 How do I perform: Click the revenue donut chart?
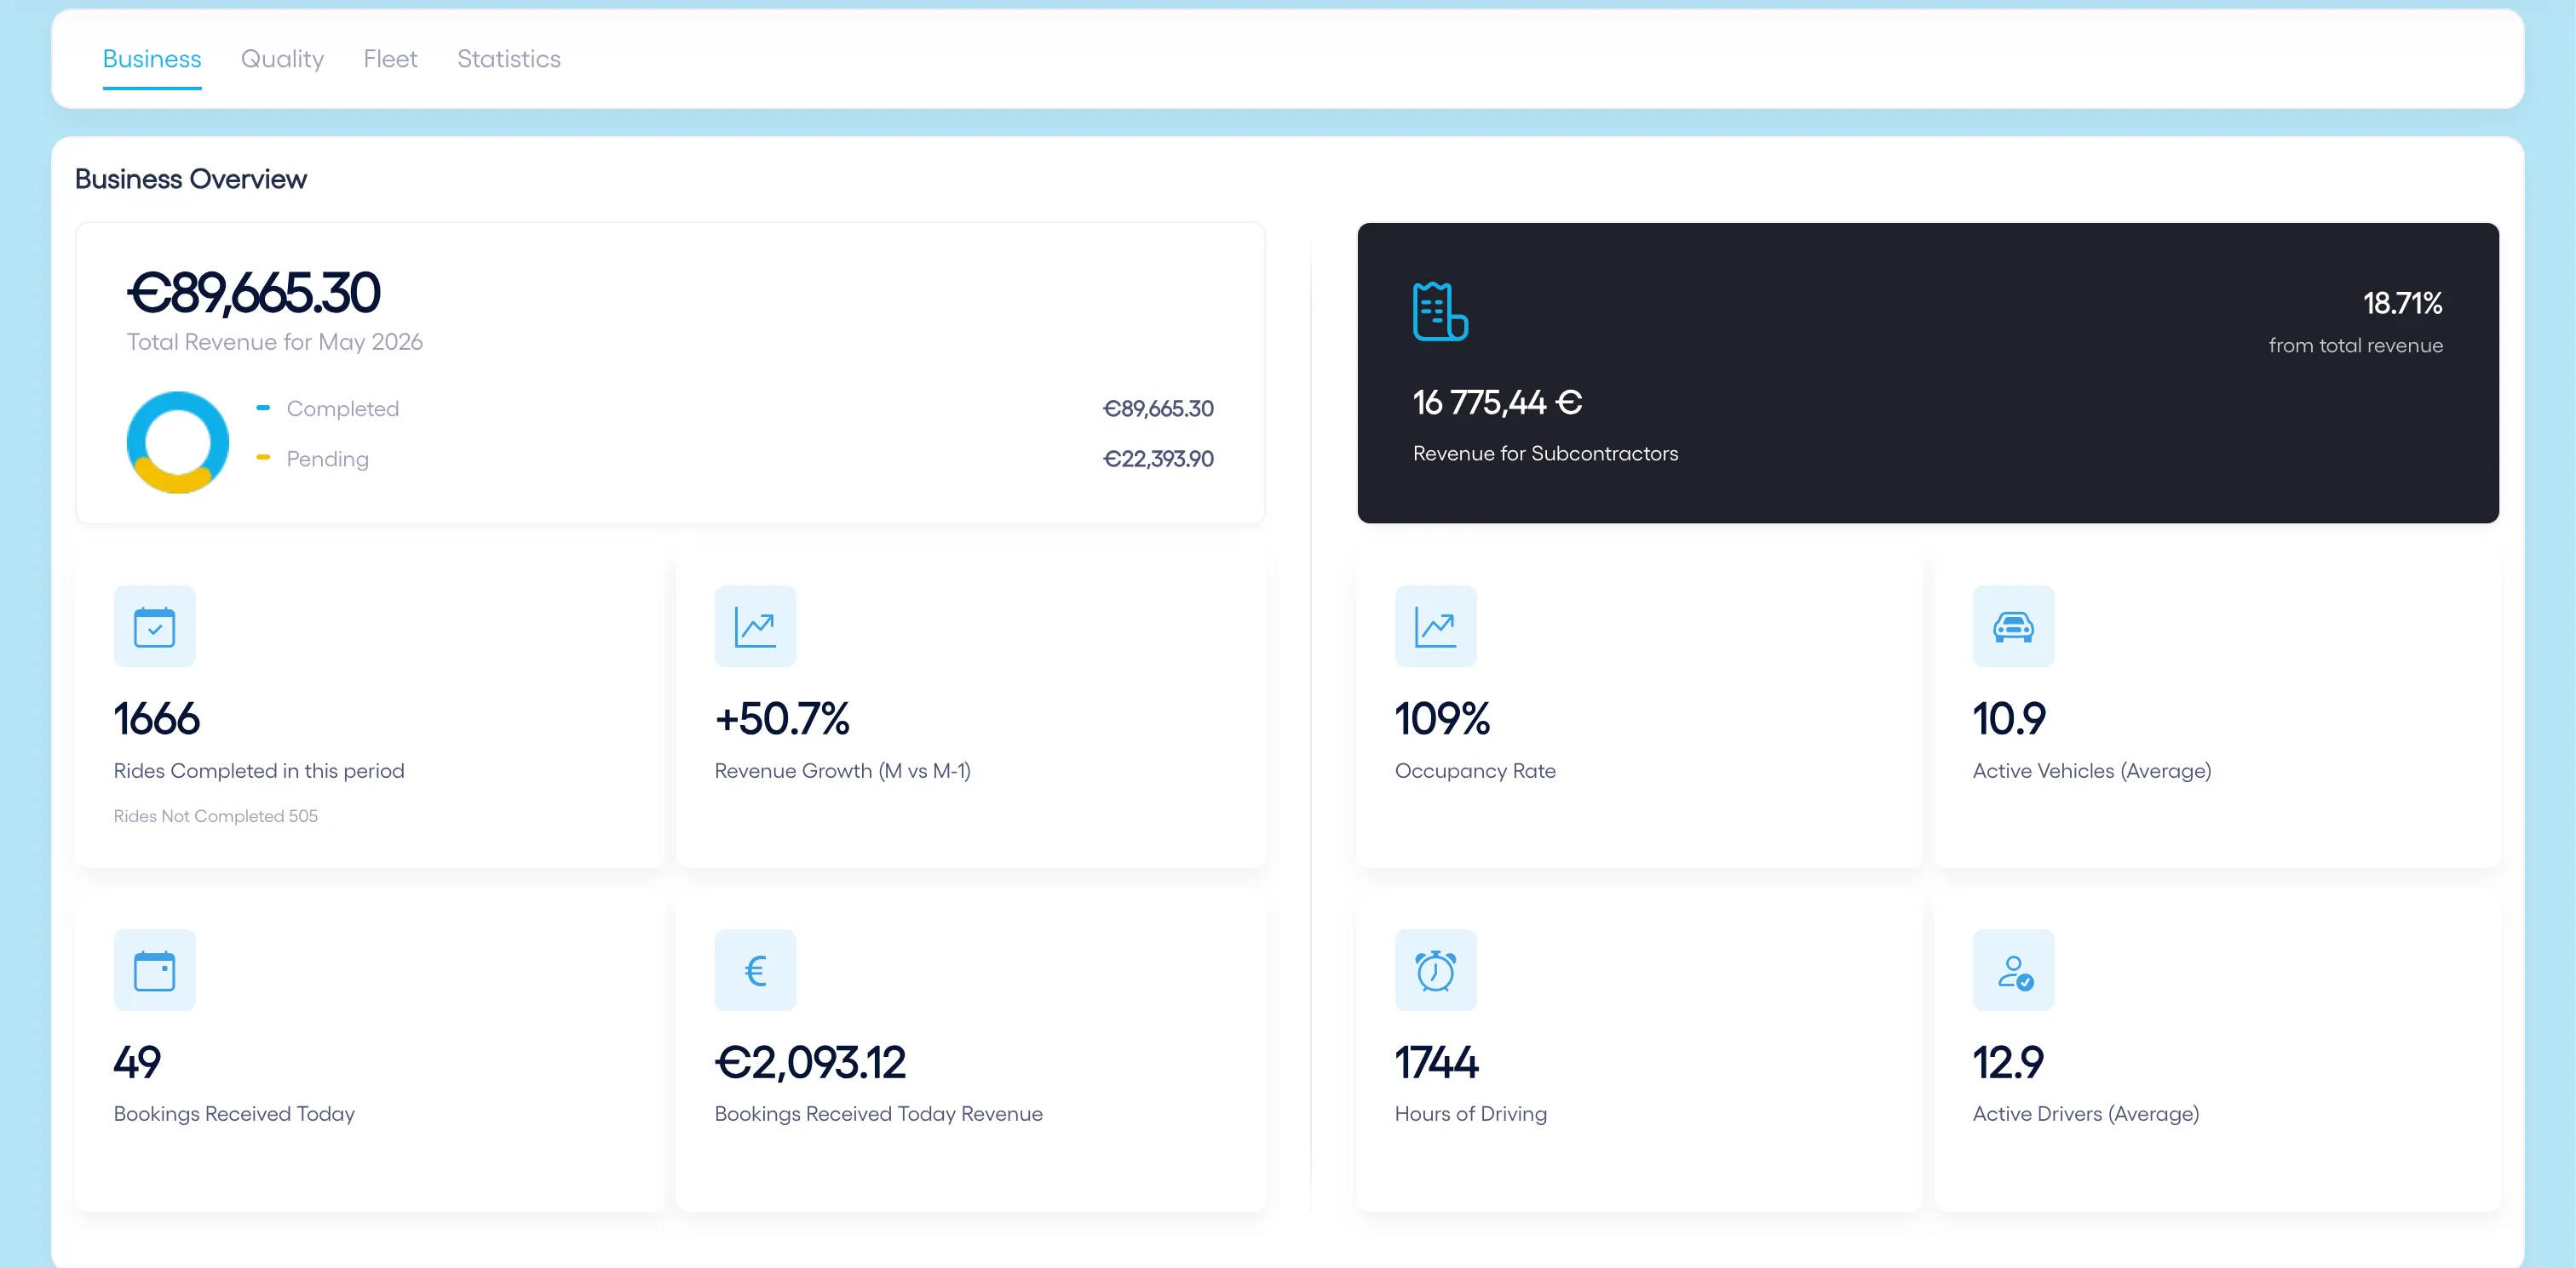coord(178,442)
